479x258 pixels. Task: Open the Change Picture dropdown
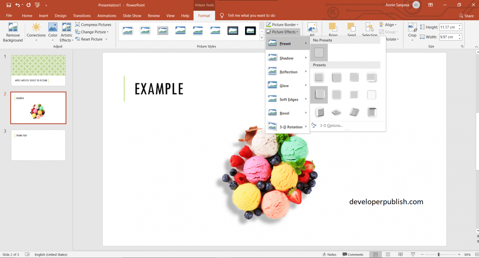[x=92, y=32]
